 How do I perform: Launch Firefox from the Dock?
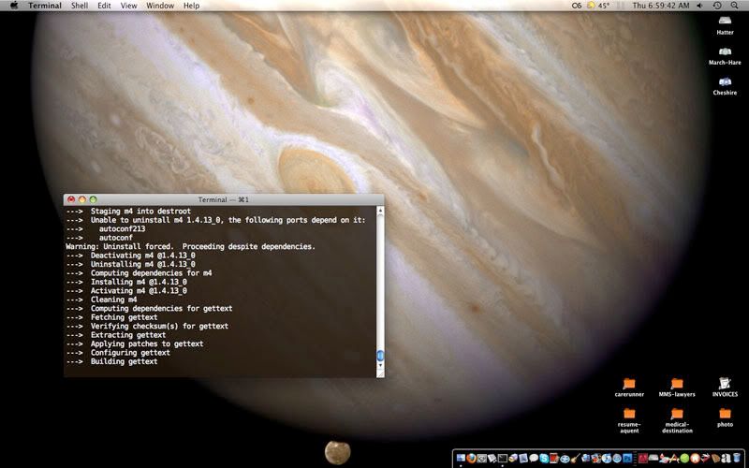tap(472, 458)
